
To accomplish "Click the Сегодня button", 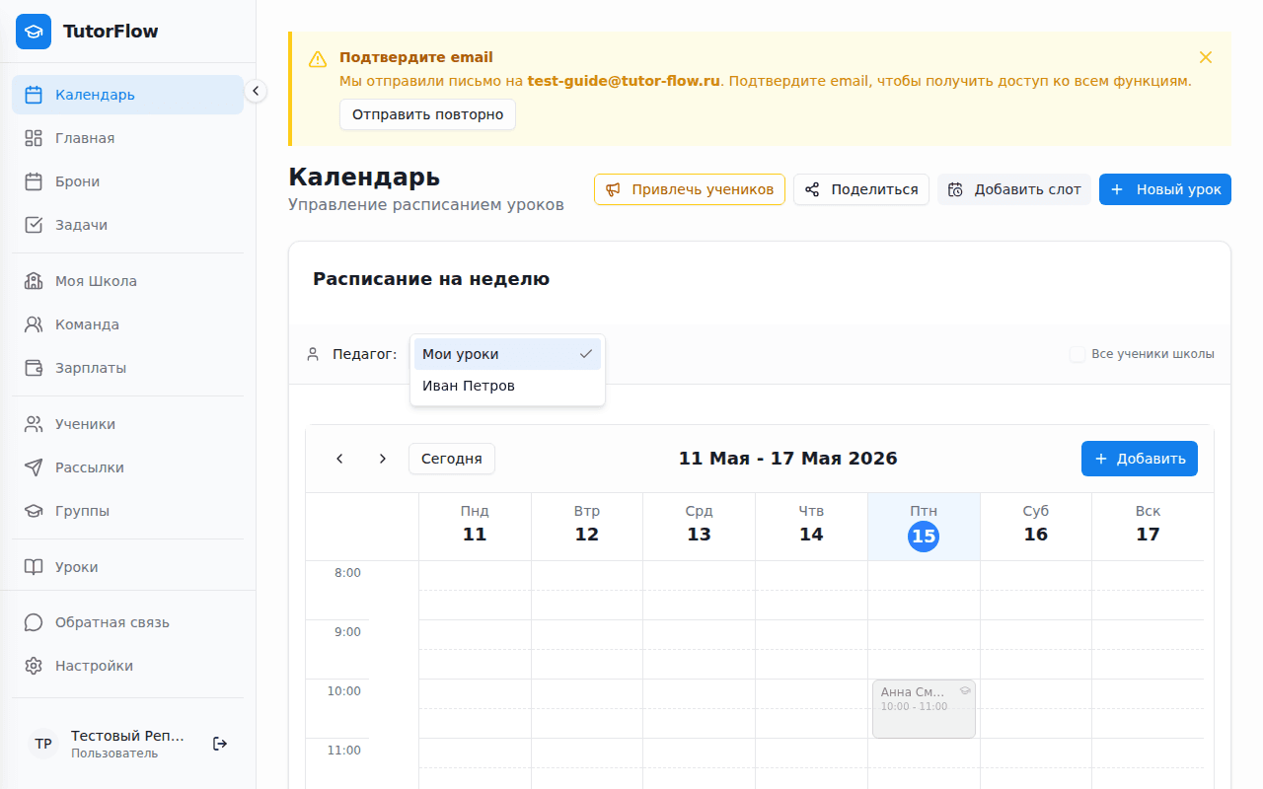I will [452, 459].
